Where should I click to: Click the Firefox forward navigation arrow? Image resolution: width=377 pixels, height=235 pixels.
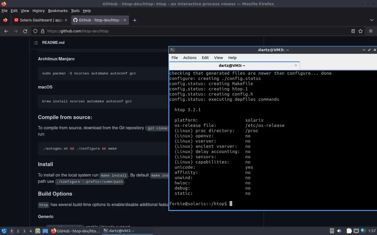pyautogui.click(x=16, y=31)
